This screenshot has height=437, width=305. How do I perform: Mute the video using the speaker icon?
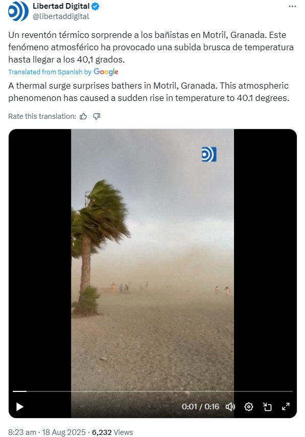[x=230, y=407]
